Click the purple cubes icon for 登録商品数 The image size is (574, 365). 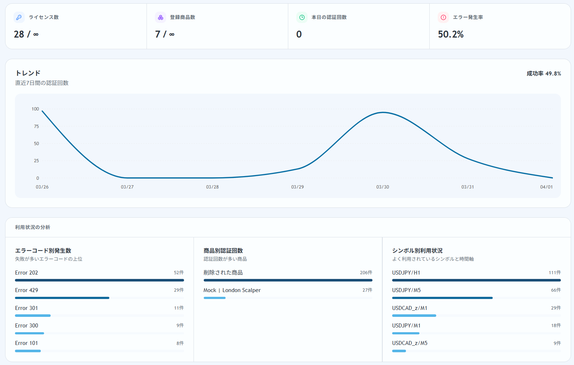click(160, 17)
